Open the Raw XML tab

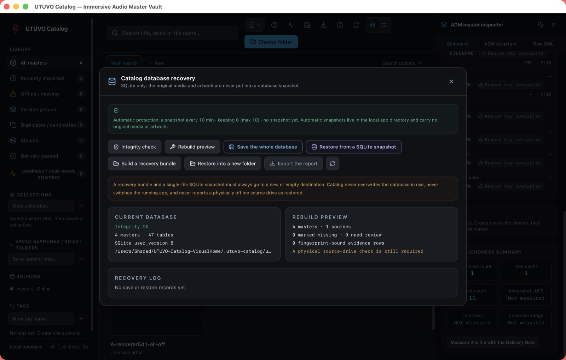pos(543,44)
